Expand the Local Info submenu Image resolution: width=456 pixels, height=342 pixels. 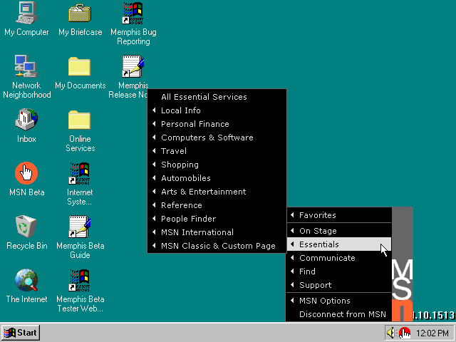coord(217,110)
